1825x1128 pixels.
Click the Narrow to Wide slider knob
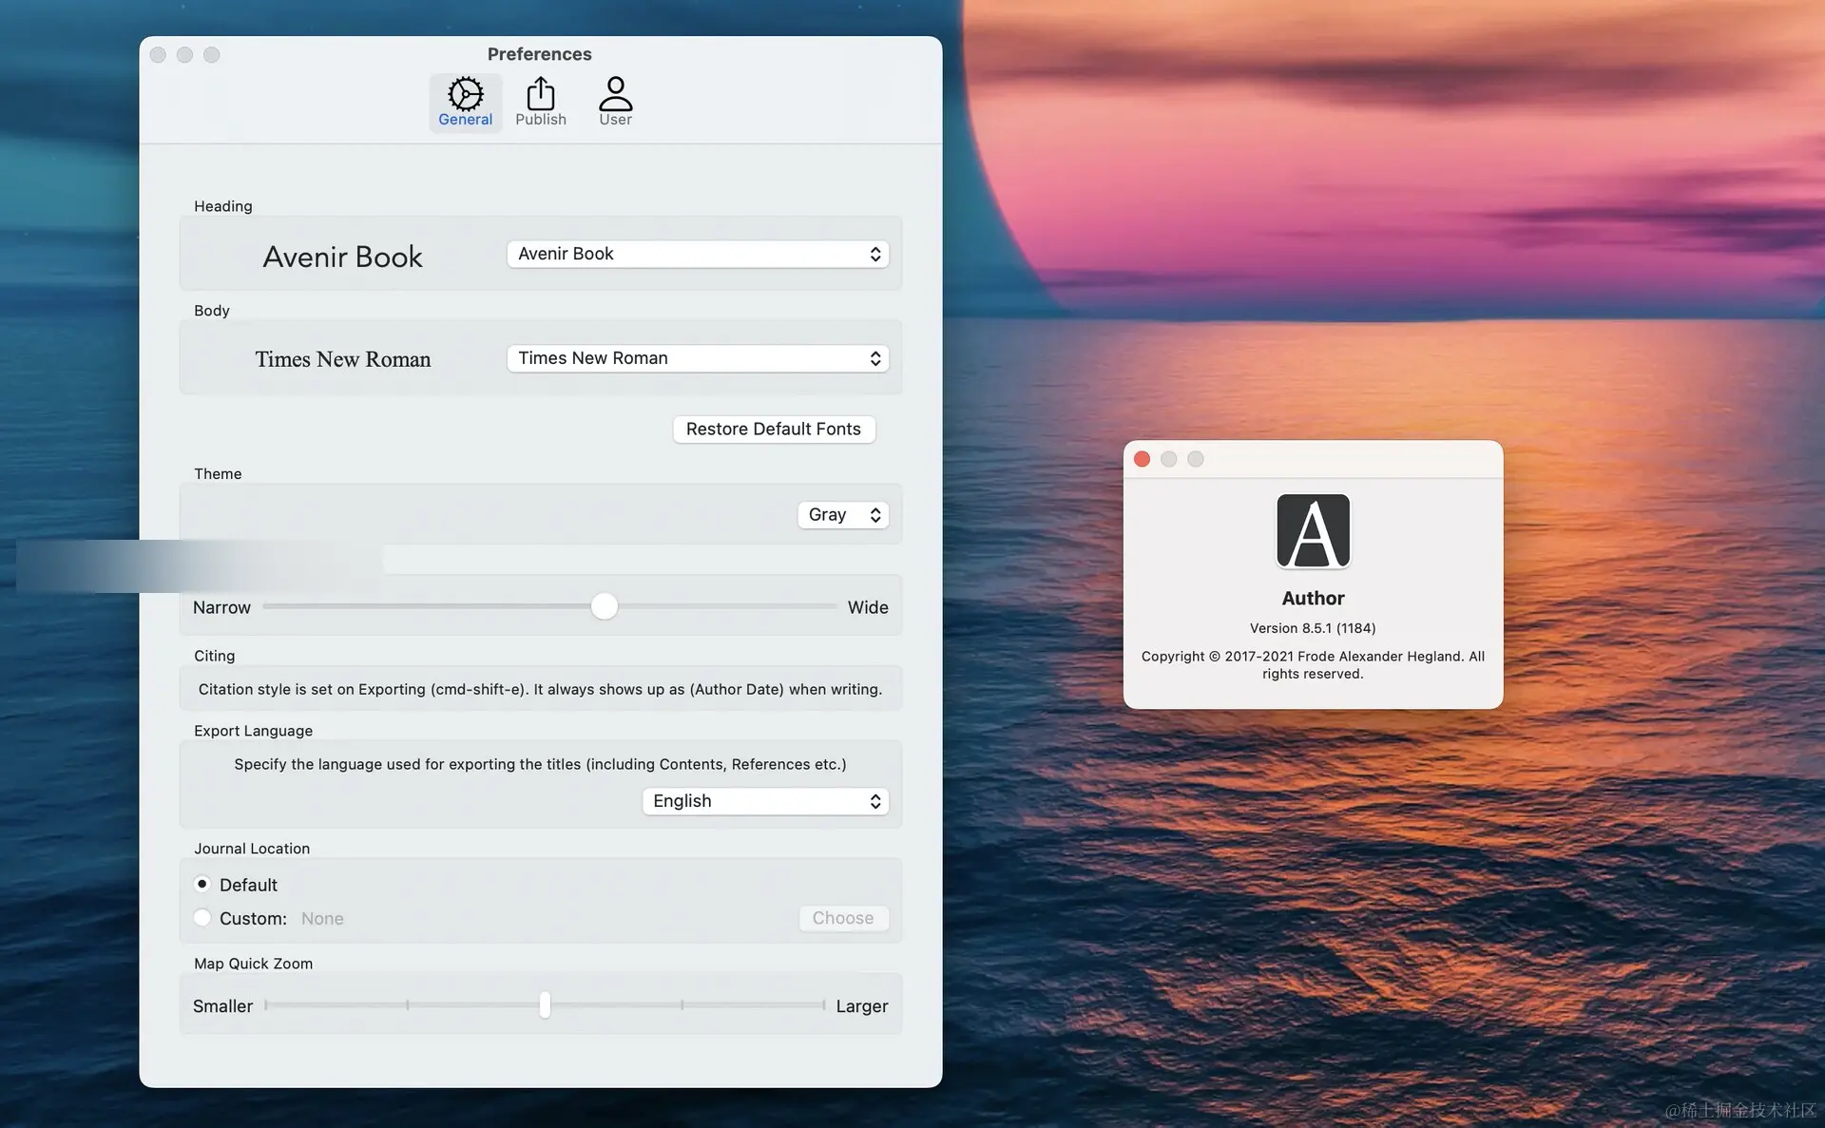click(x=605, y=606)
